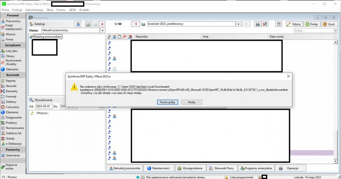Open the Status dropdown arrow

103,30
